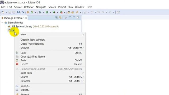
Task: Maximize the Package Explorer view
Action: tap(78, 17)
